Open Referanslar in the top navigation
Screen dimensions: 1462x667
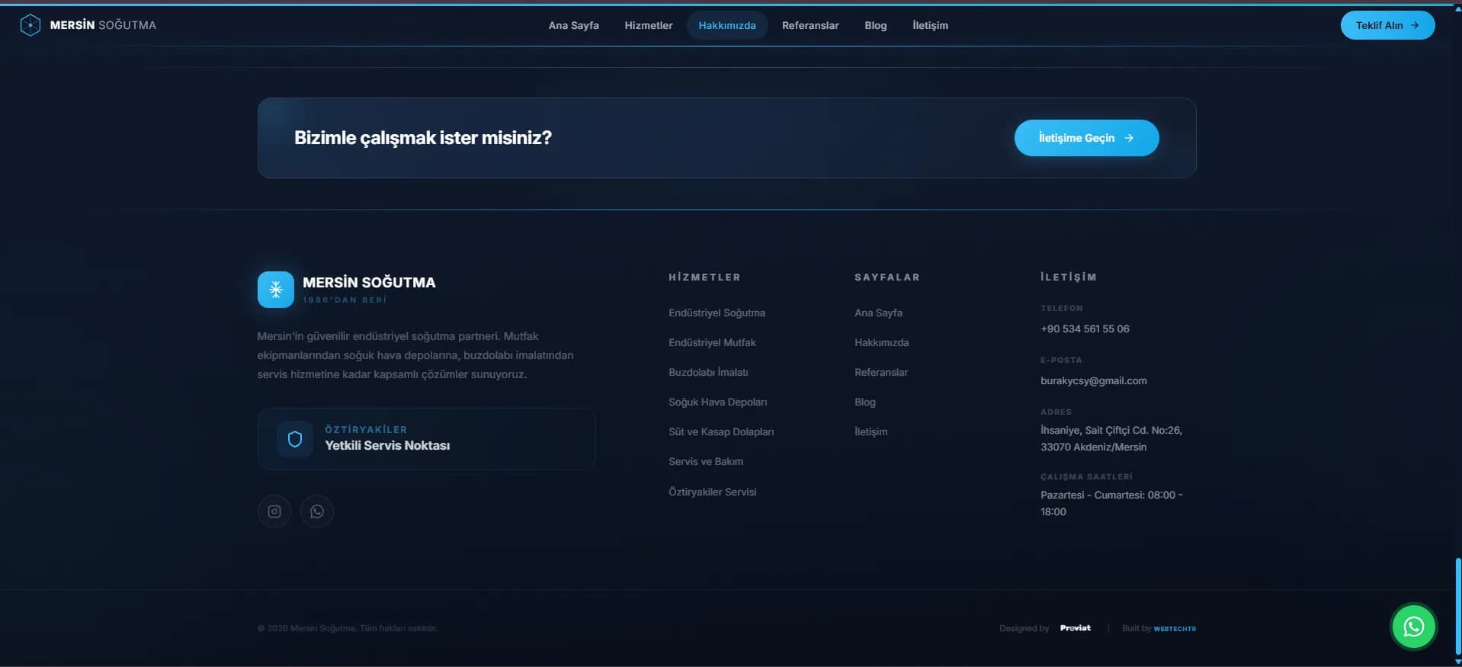(x=810, y=25)
